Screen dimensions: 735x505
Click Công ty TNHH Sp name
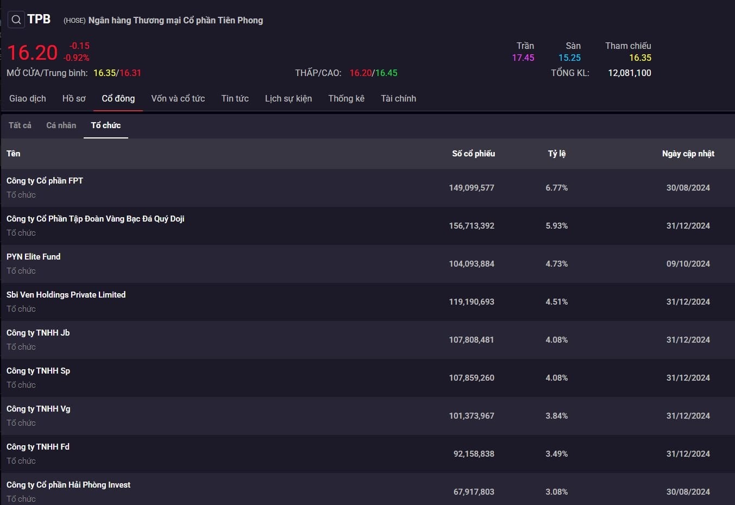pyautogui.click(x=39, y=371)
